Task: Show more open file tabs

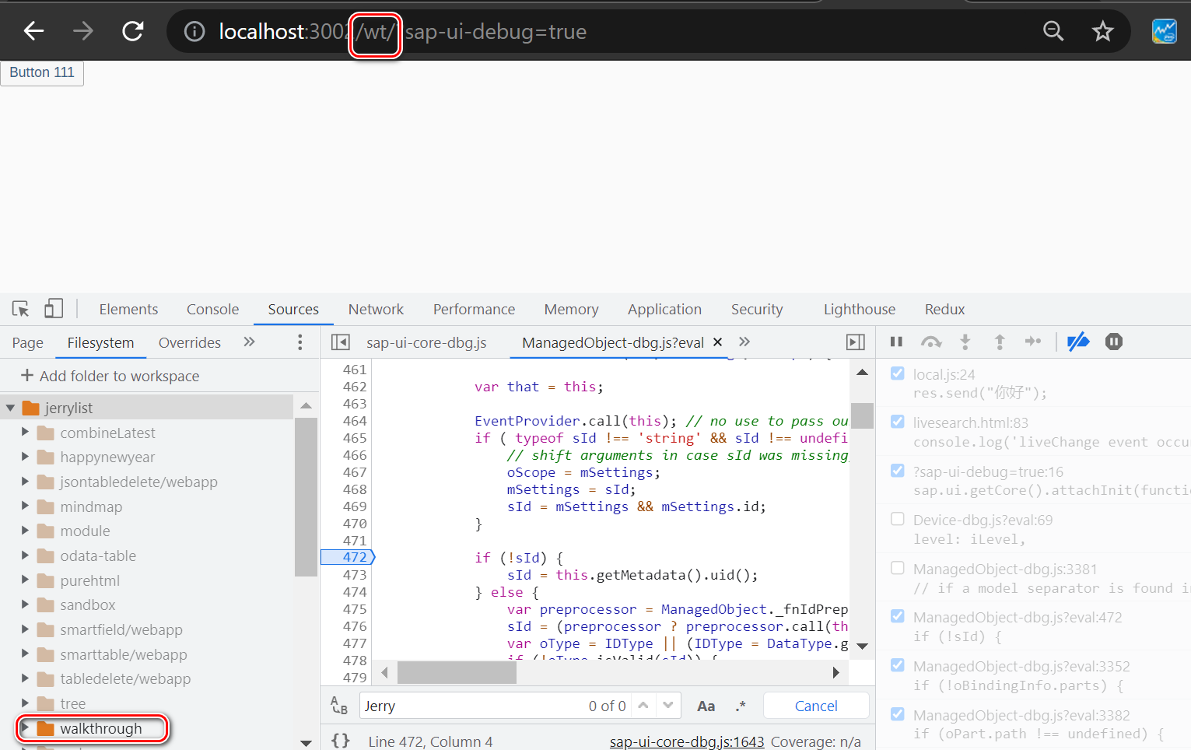Action: [744, 342]
